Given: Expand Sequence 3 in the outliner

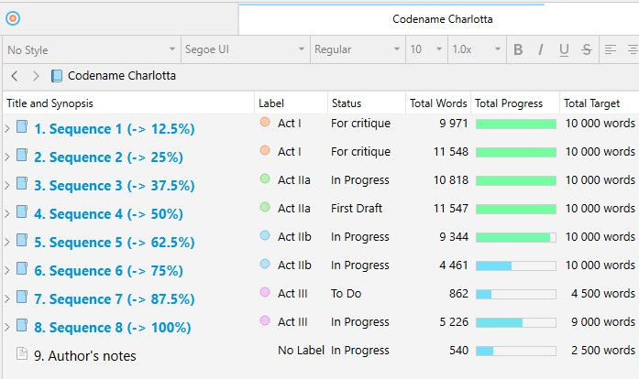Looking at the screenshot, I should (7, 186).
